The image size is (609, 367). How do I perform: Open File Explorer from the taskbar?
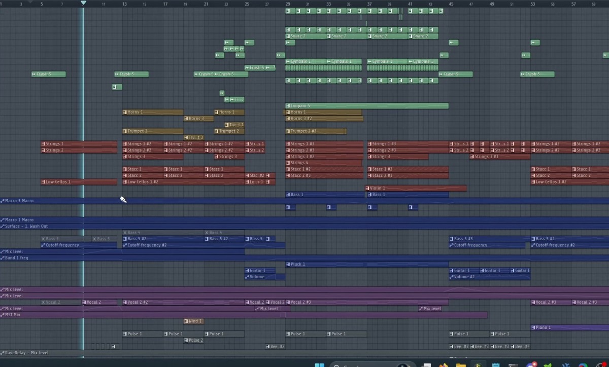pyautogui.click(x=461, y=364)
